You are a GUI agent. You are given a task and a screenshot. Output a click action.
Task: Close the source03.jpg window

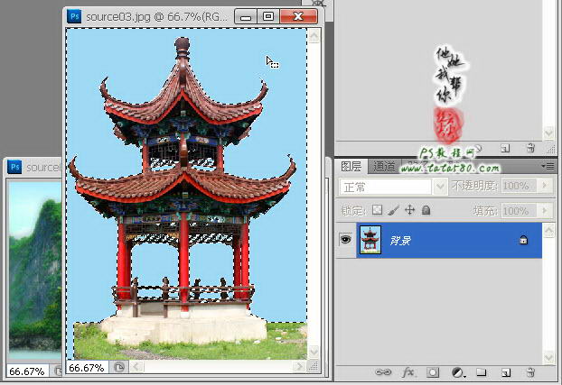coord(298,16)
